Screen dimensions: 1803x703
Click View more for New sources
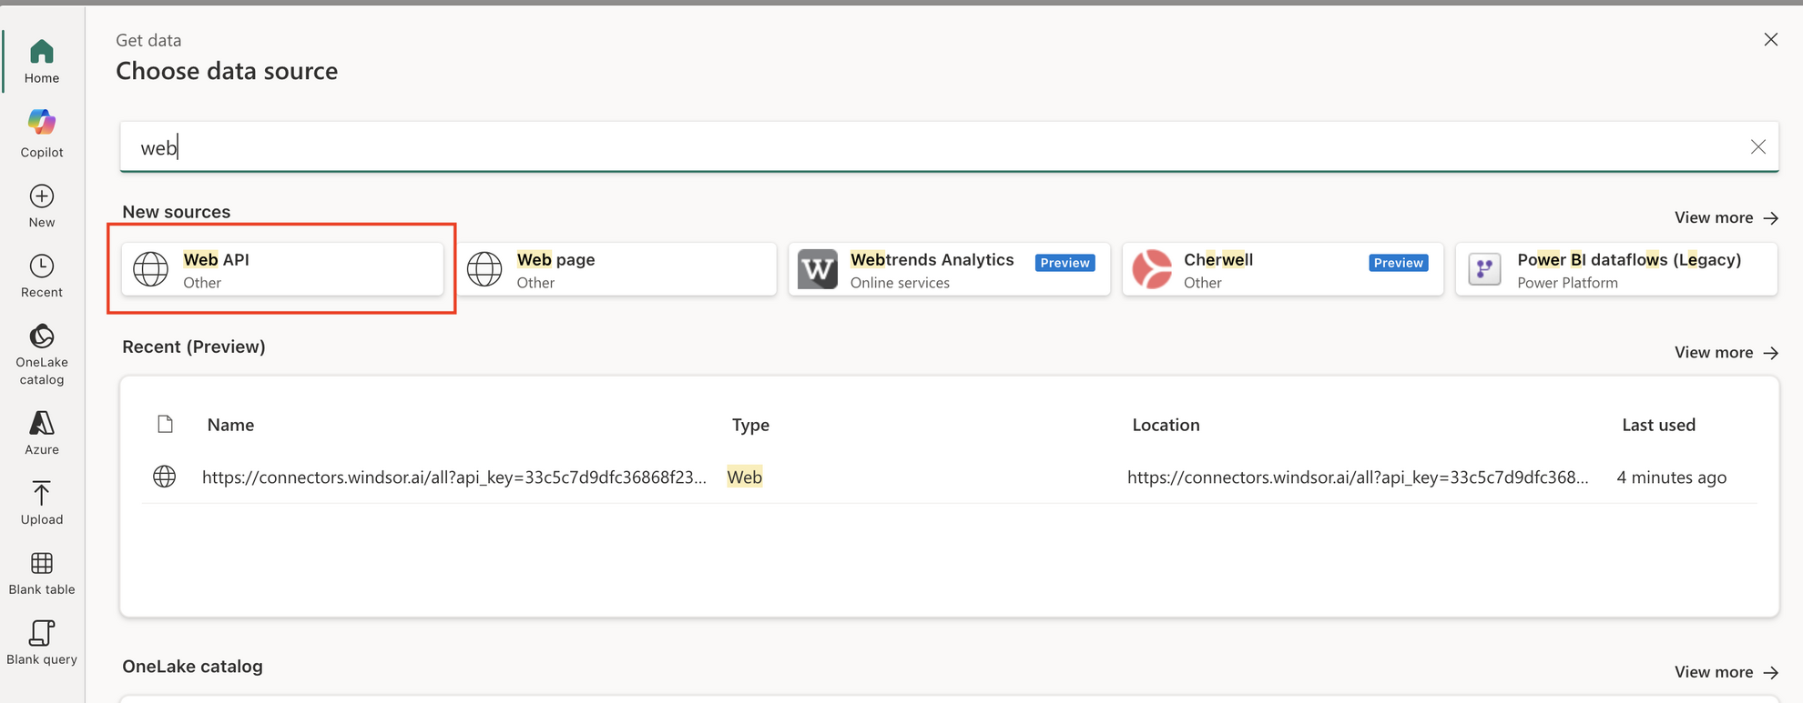(1726, 217)
